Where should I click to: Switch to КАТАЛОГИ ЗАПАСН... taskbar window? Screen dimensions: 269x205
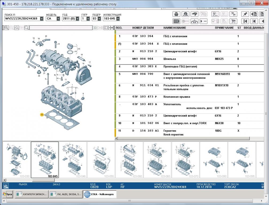tap(32, 194)
